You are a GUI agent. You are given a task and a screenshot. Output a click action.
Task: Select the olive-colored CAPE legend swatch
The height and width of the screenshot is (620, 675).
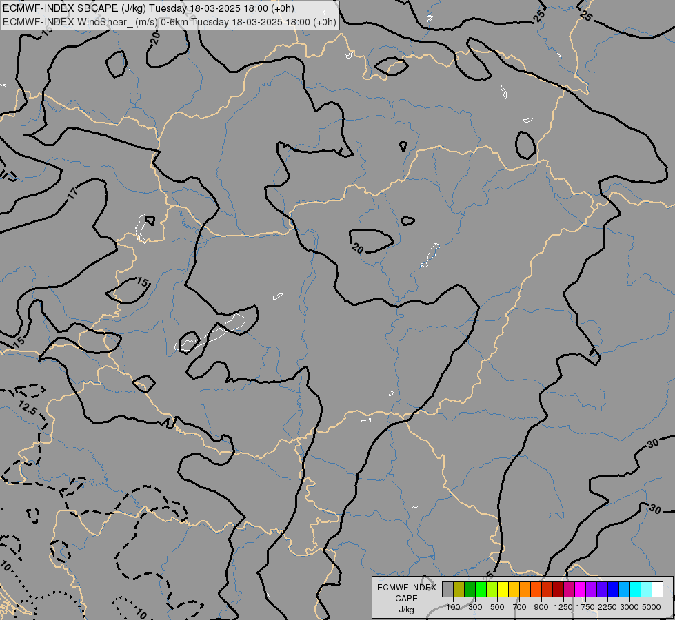(459, 590)
